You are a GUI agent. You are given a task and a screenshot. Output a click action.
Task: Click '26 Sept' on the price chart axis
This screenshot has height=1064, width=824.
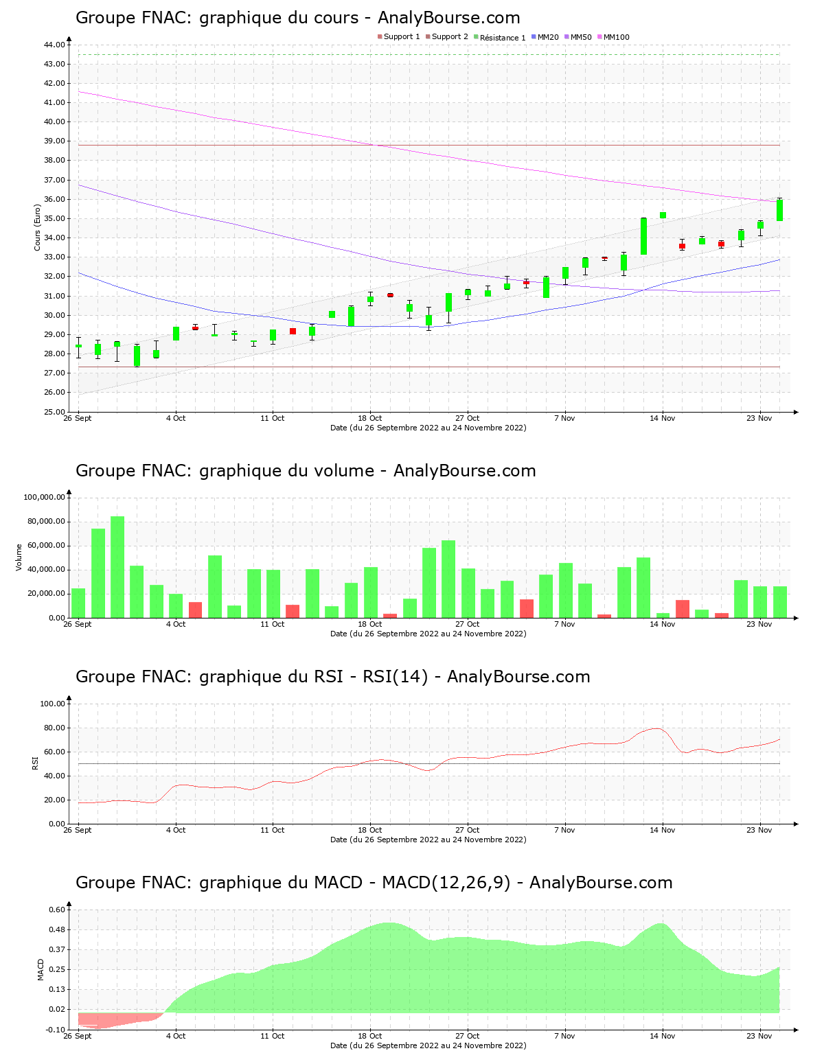click(x=78, y=418)
